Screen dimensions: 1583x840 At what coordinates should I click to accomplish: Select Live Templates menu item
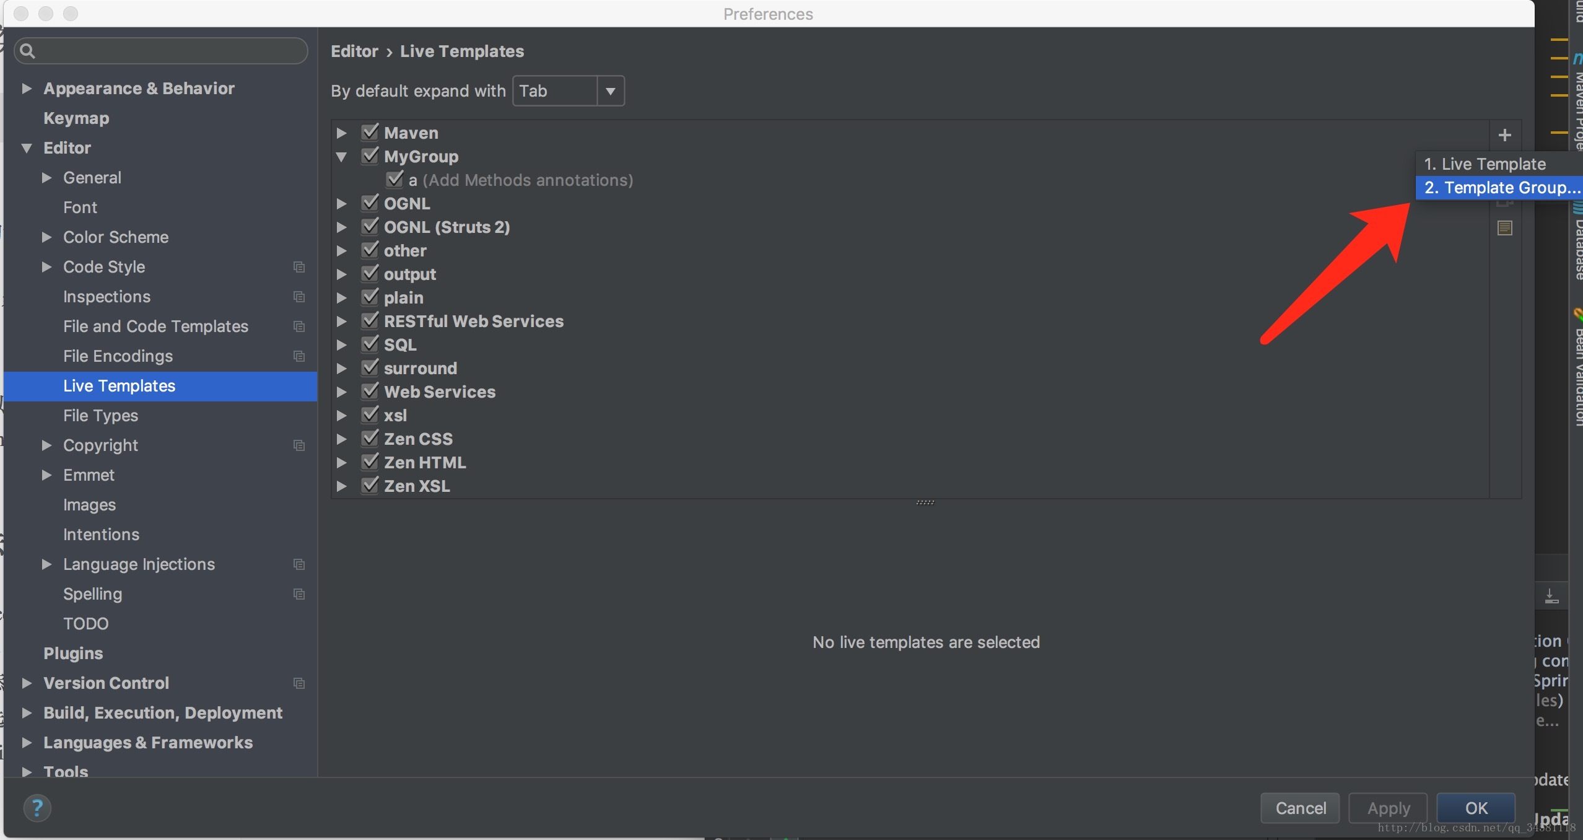pyautogui.click(x=120, y=385)
